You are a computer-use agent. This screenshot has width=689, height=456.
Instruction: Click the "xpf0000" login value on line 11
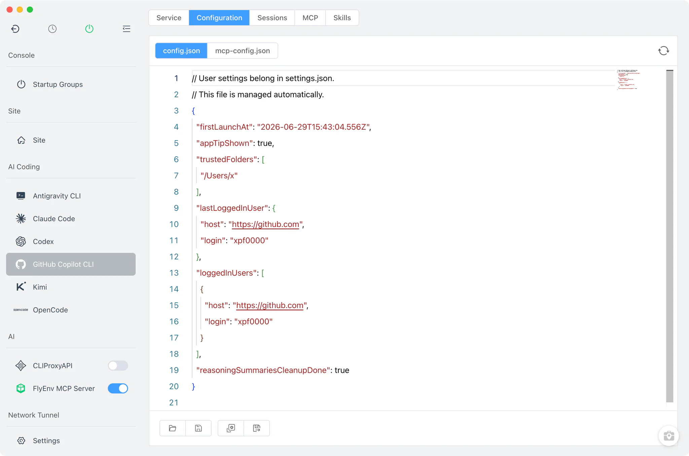click(x=249, y=240)
